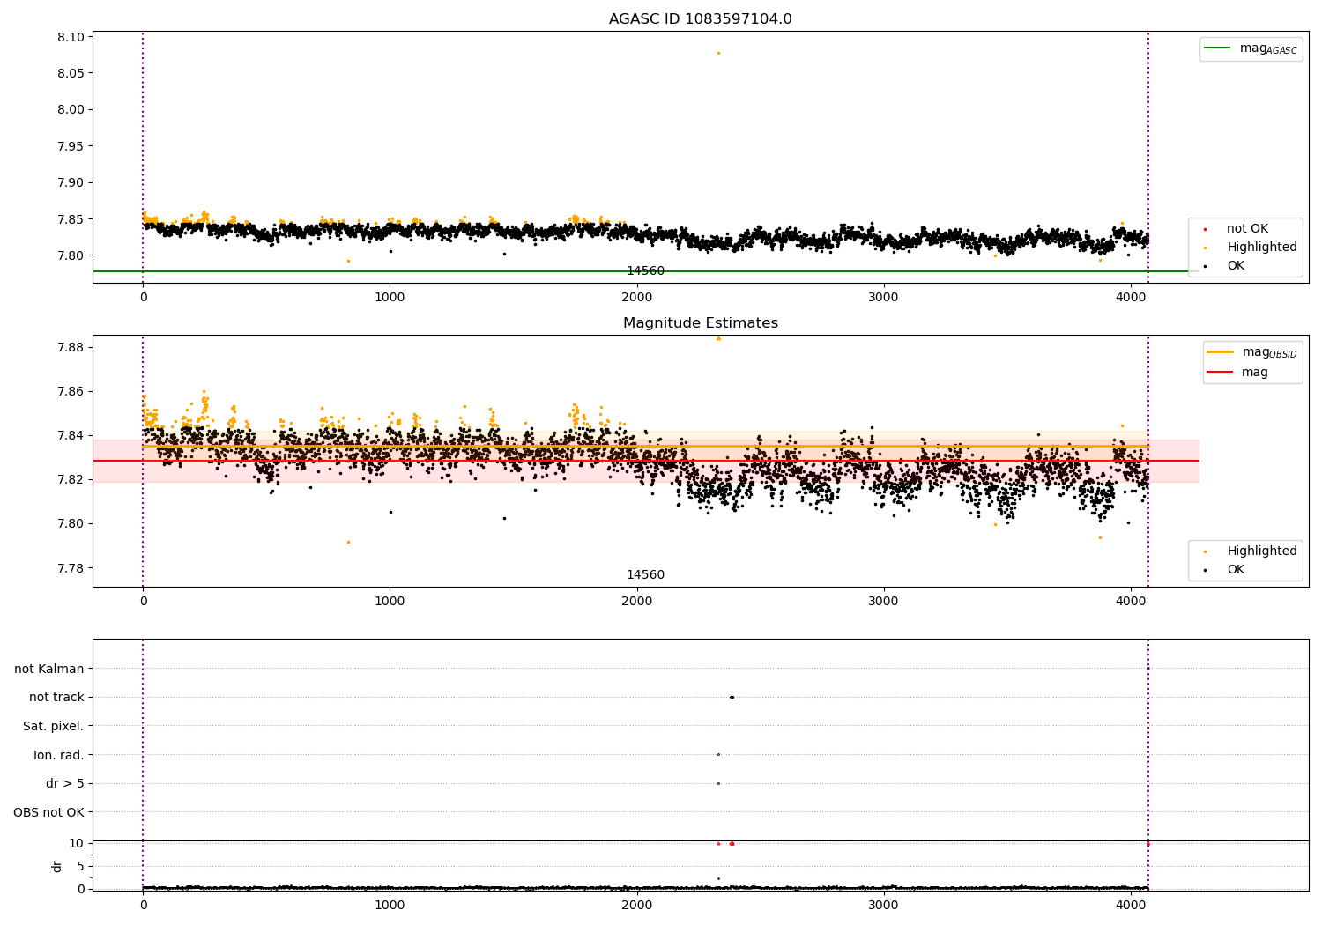Click the 3000 x-tick in Magnitude Estimates plot
Viewport: 1322px width, 925px height.
[883, 601]
